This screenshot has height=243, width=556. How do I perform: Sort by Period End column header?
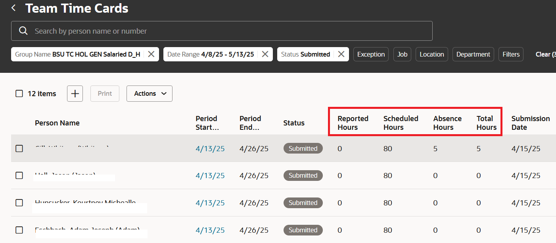250,123
